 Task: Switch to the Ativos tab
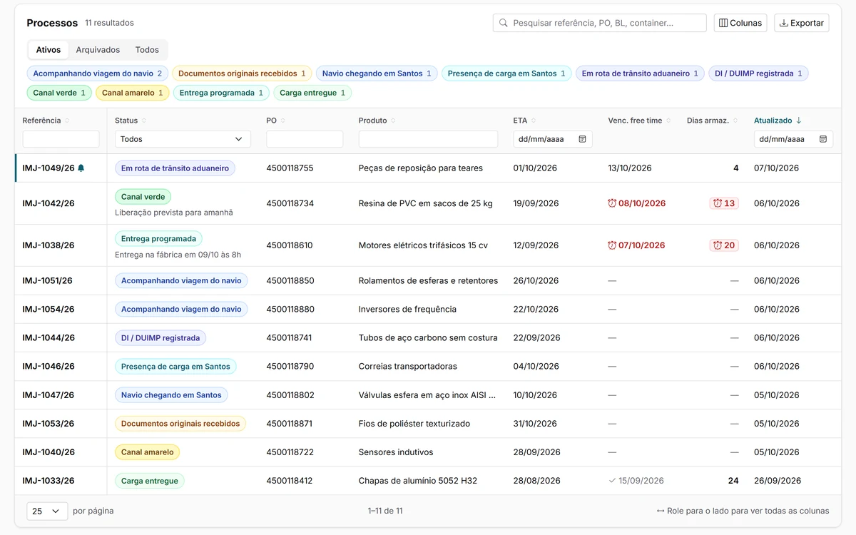[x=49, y=50]
